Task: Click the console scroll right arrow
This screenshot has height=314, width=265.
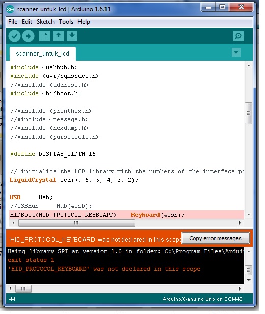Action: point(240,289)
